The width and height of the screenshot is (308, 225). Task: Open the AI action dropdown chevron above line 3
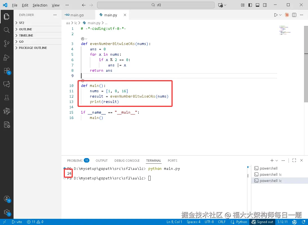(x=86, y=39)
